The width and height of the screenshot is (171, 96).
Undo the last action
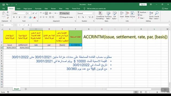7,5
